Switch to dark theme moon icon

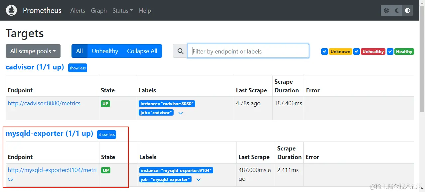[x=397, y=11]
